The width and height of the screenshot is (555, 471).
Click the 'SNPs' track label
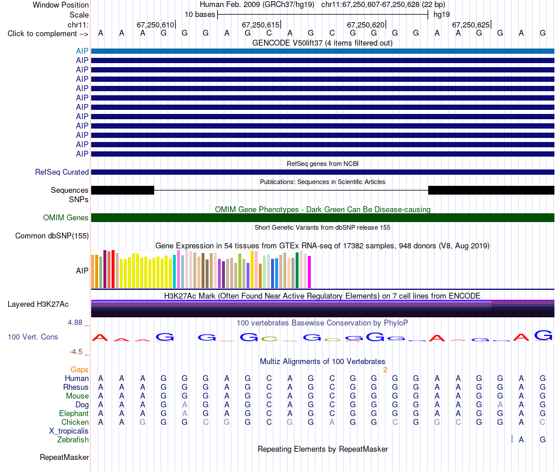tap(79, 199)
